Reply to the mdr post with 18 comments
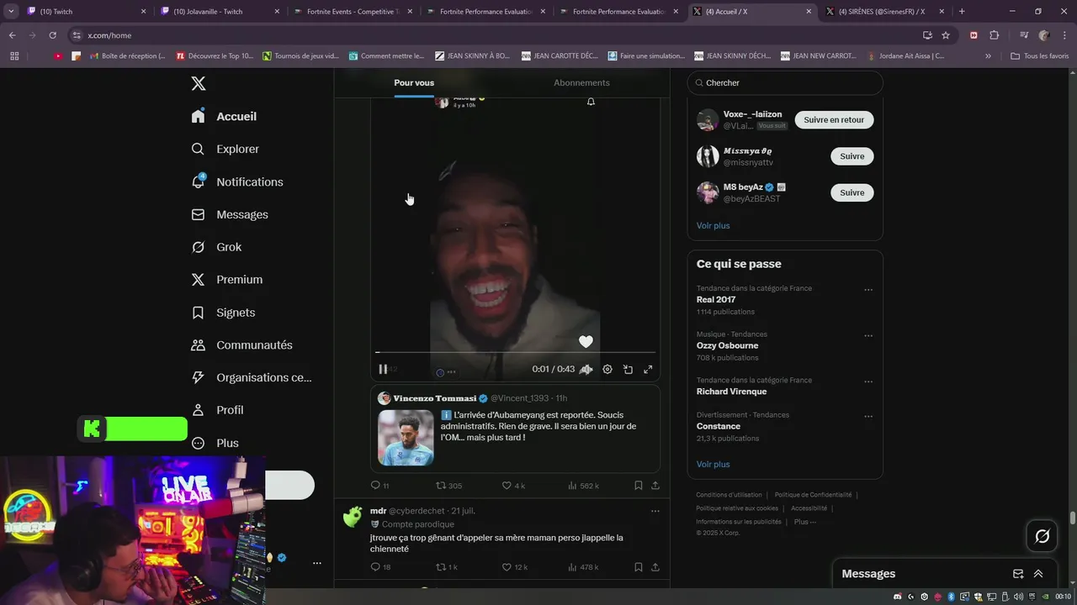The height and width of the screenshot is (605, 1077). [x=380, y=567]
